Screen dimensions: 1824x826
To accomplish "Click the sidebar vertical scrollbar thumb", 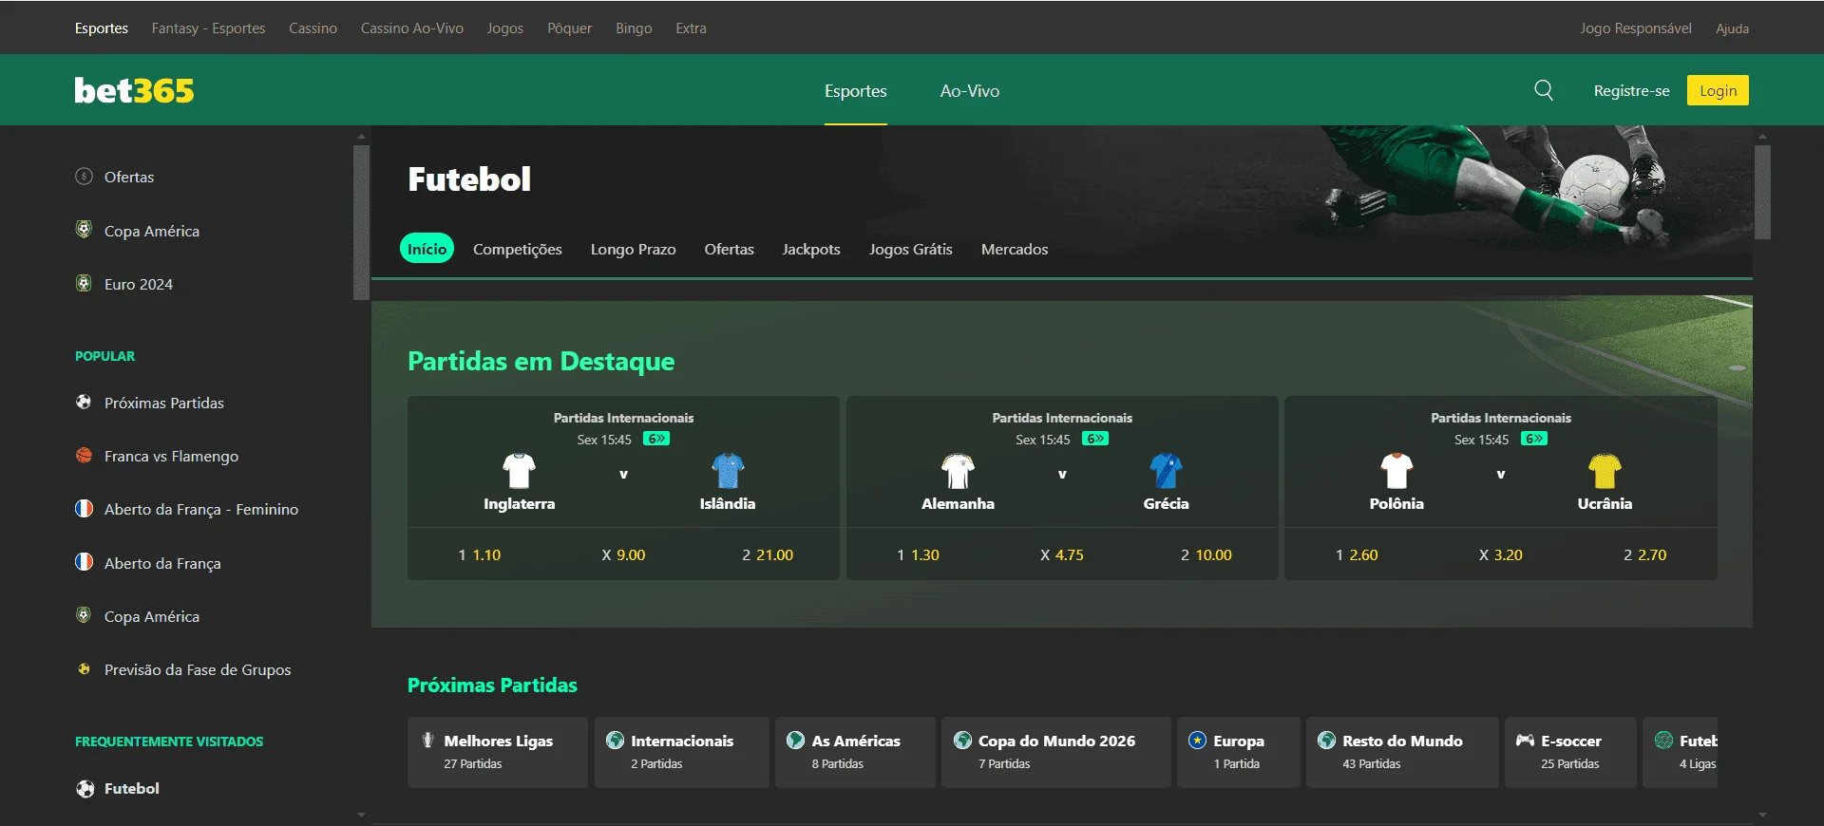I will 361,222.
